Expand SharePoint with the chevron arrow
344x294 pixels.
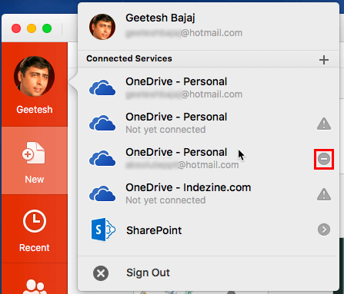(324, 230)
